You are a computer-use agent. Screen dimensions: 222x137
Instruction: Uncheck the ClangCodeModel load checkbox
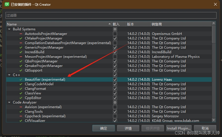[115, 84]
